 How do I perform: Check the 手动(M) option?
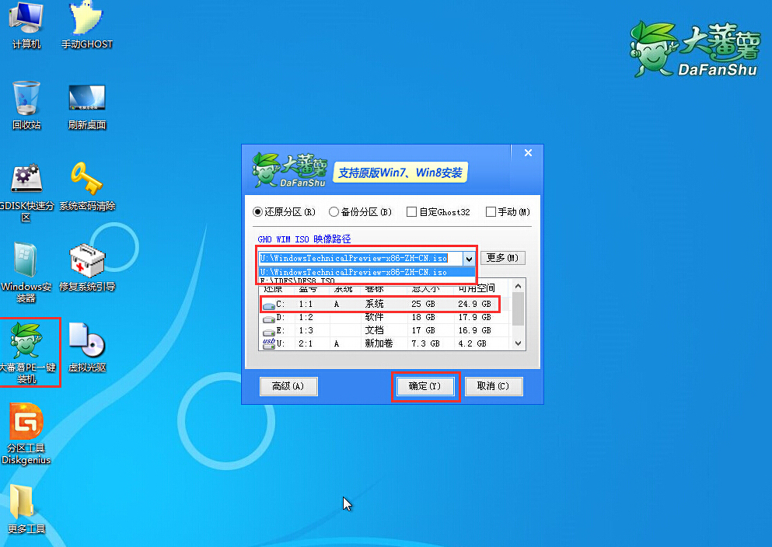(x=493, y=211)
